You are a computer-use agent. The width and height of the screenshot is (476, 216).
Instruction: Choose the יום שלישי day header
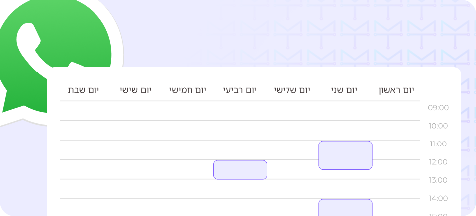tap(292, 90)
